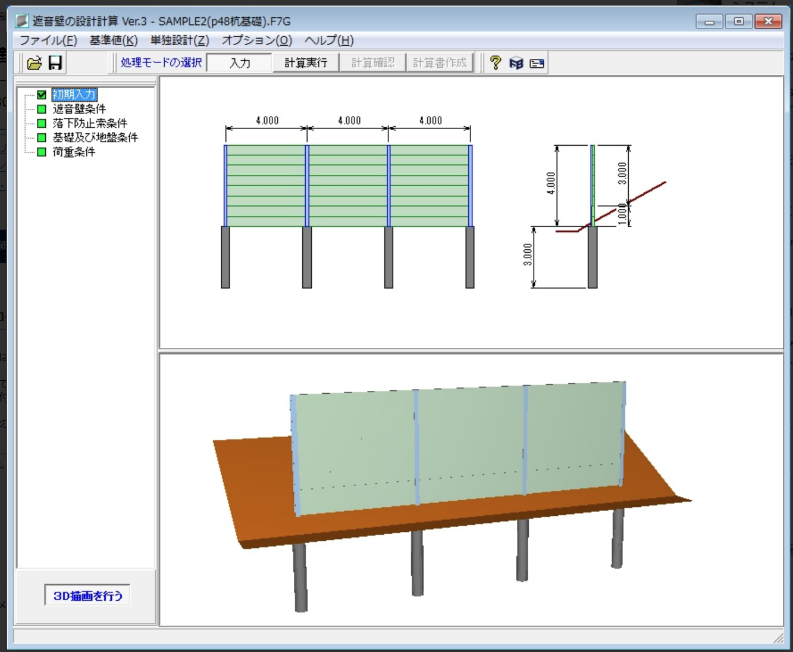Click the 3D box icon in toolbar
The image size is (793, 652).
[516, 63]
